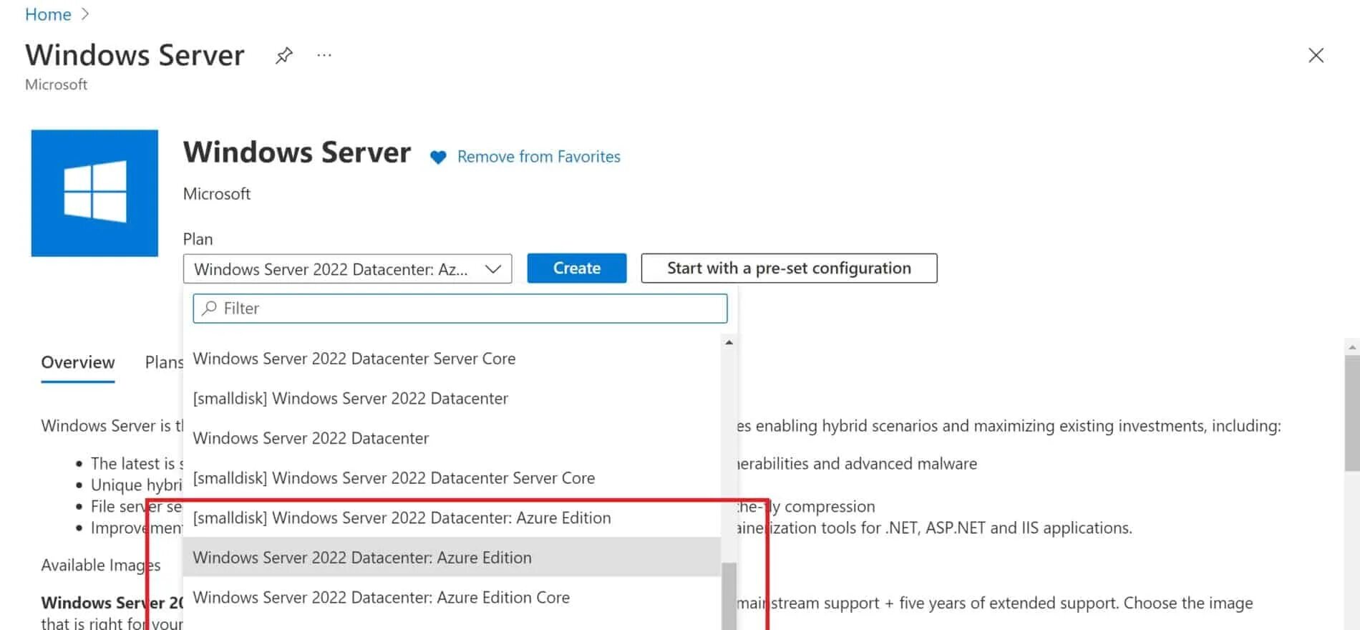The image size is (1360, 630).
Task: Click the breadcrumb chevron after Home
Action: pos(84,14)
